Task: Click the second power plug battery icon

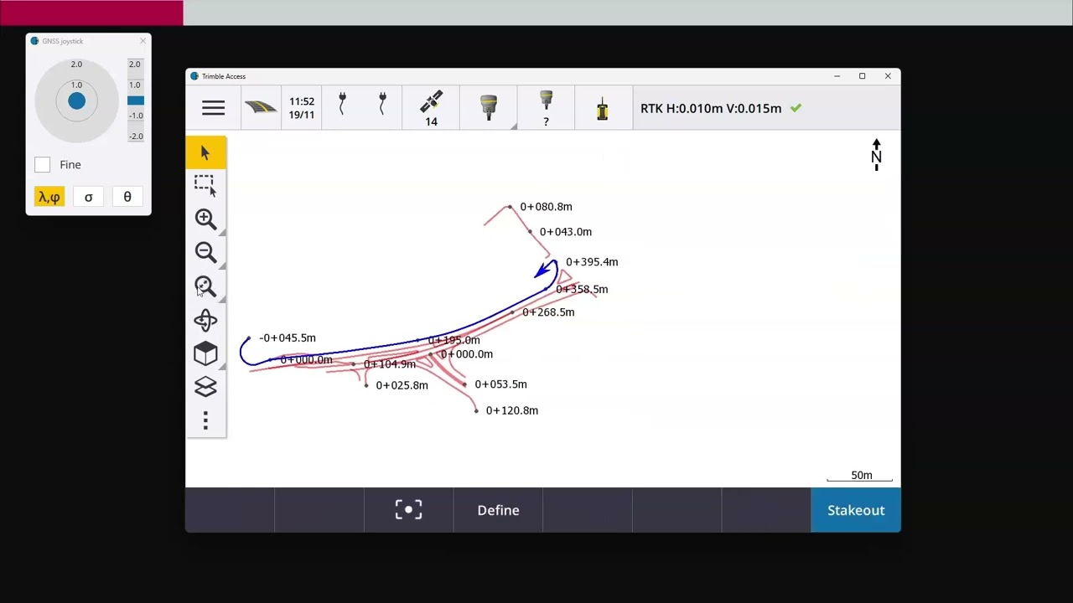Action: 382,104
